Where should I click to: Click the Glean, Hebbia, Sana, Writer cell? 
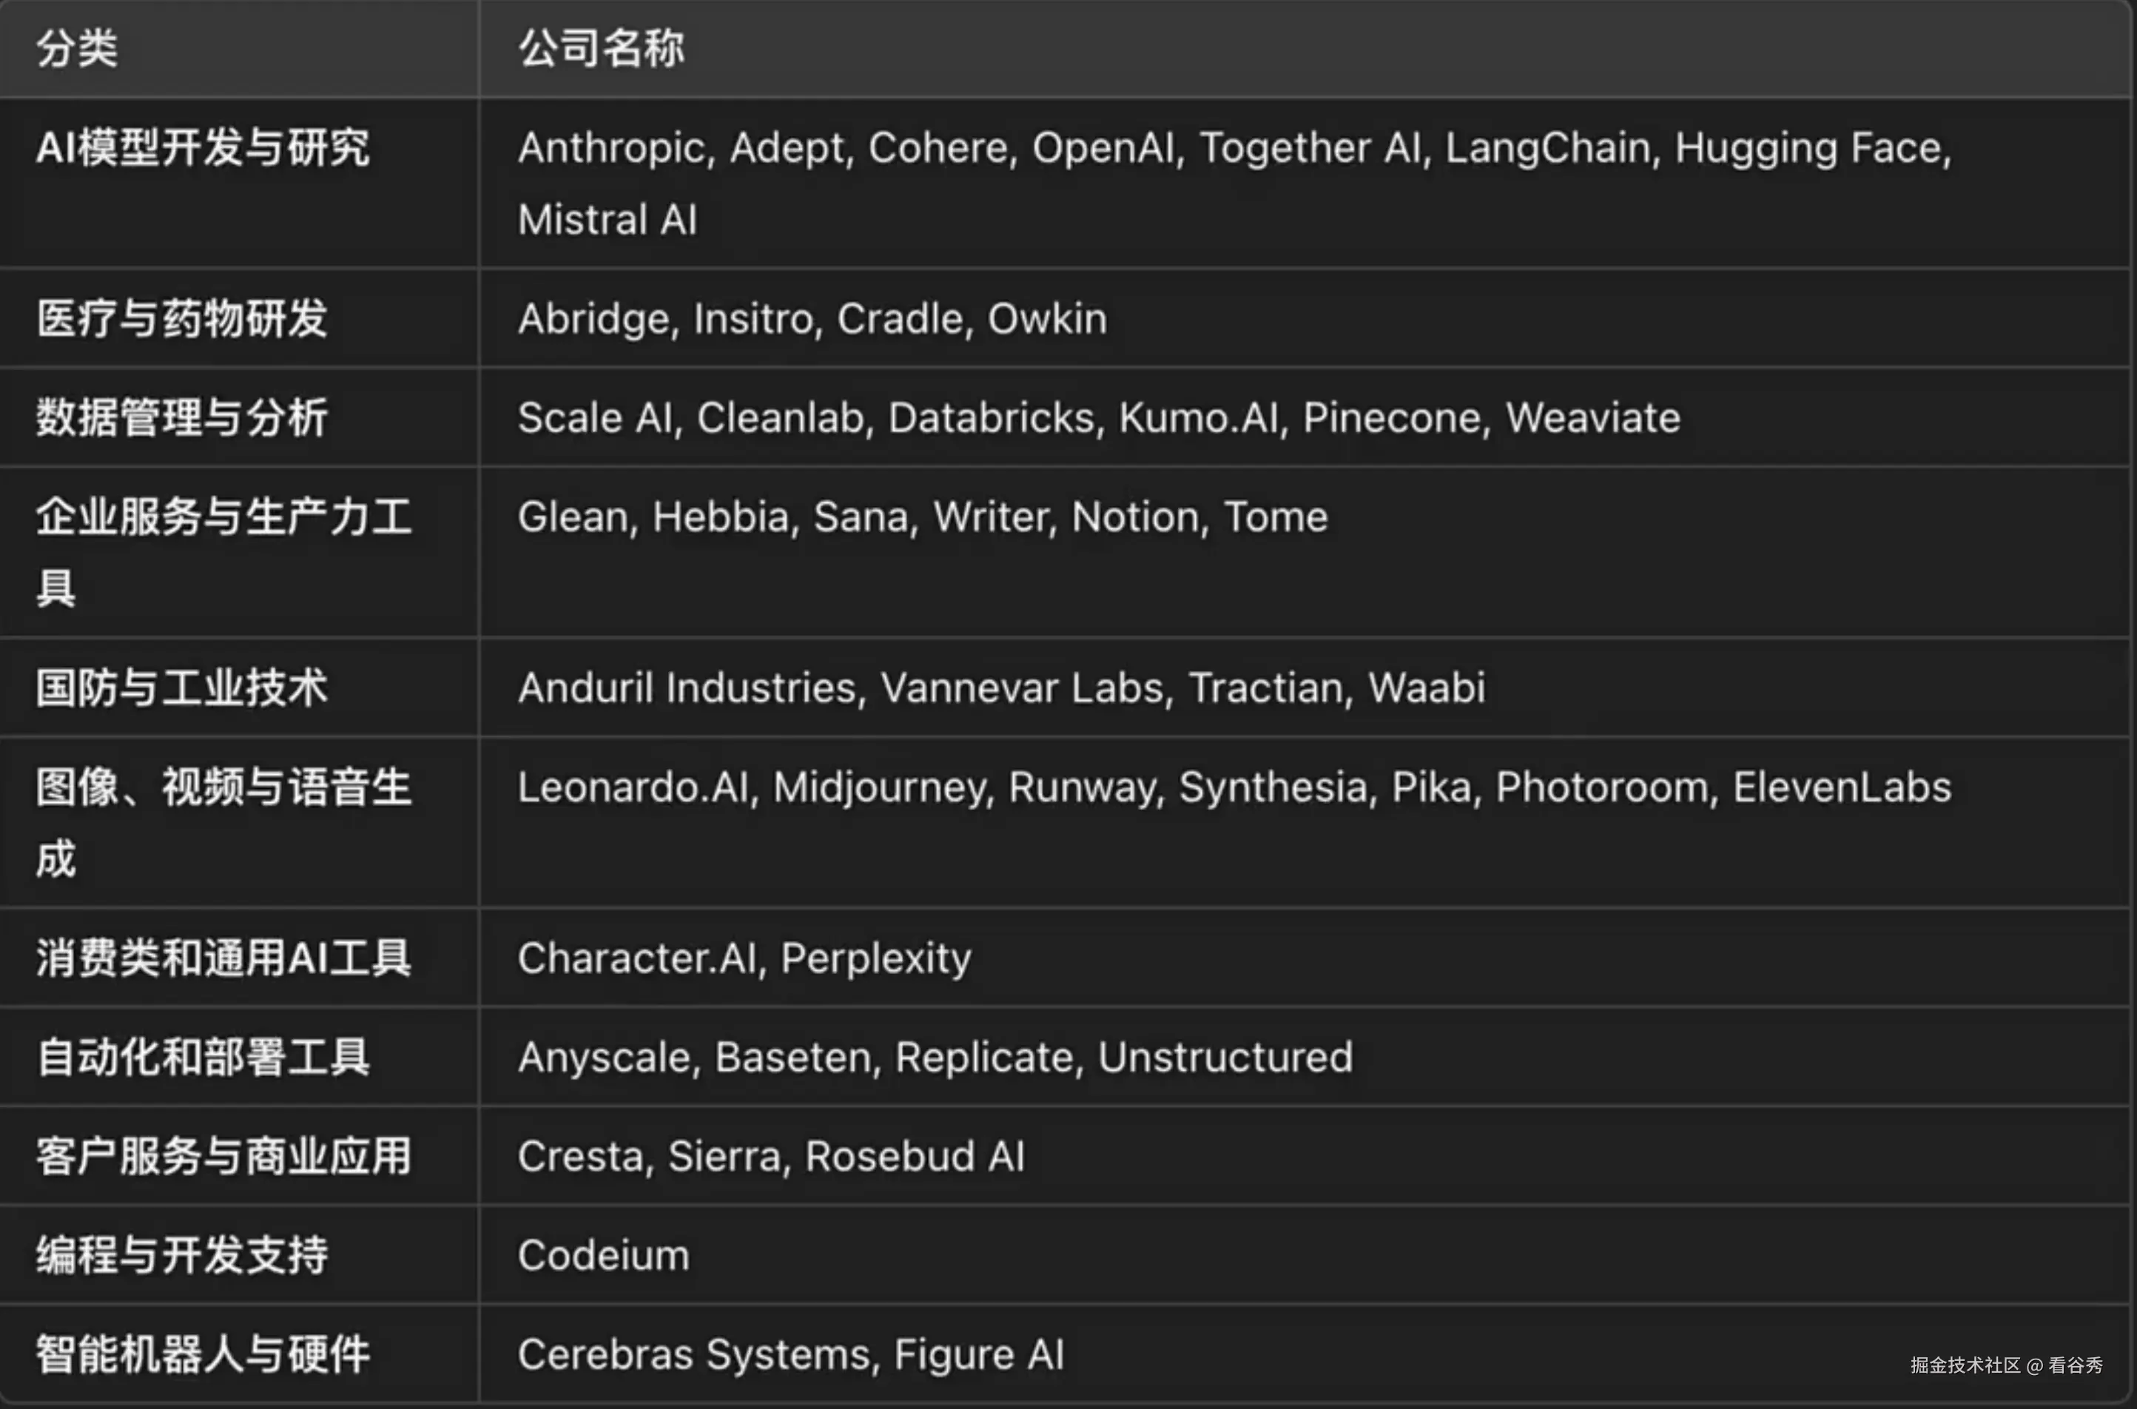coord(1305,553)
